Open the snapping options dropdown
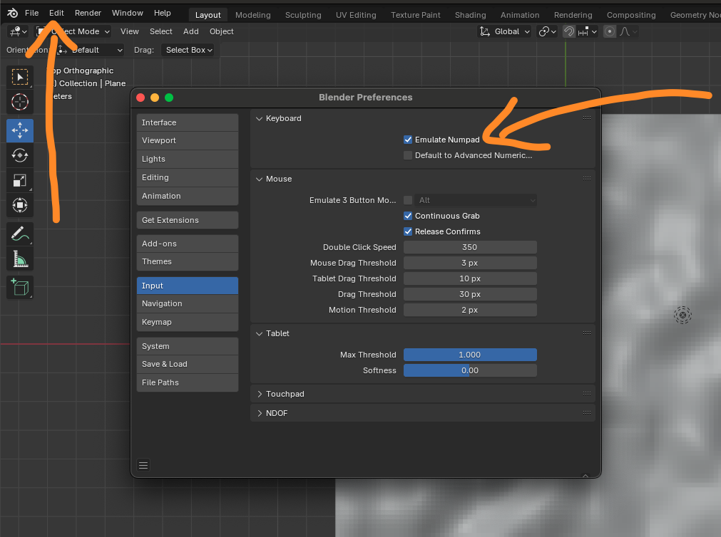The image size is (721, 537). click(587, 31)
